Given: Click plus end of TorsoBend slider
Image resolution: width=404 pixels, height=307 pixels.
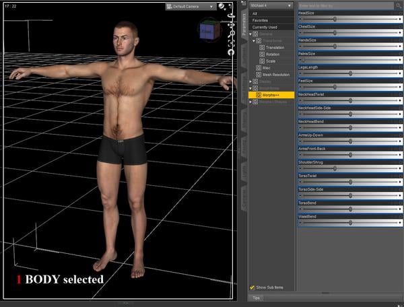Looking at the screenshot, I should [x=400, y=209].
